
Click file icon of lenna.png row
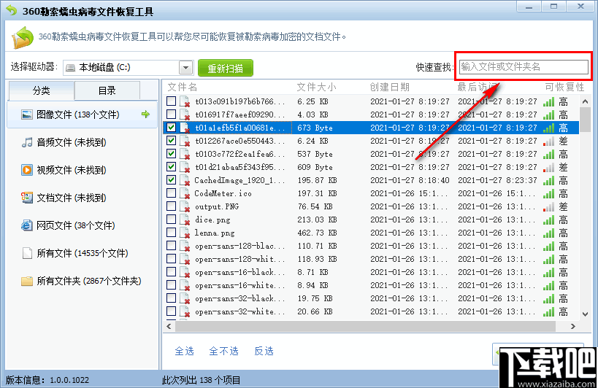pyautogui.click(x=185, y=233)
